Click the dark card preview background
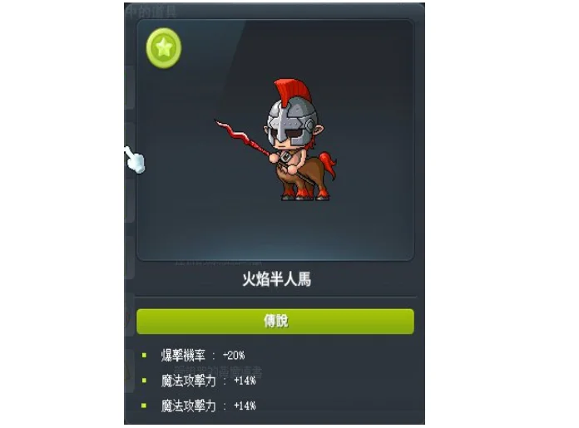 (x=275, y=140)
